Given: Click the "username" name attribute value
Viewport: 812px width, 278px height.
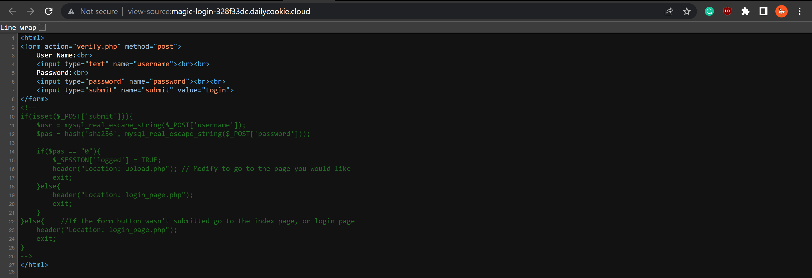Looking at the screenshot, I should 153,64.
